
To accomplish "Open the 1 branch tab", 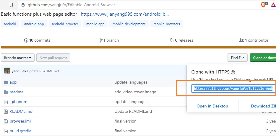I will 109,40.
